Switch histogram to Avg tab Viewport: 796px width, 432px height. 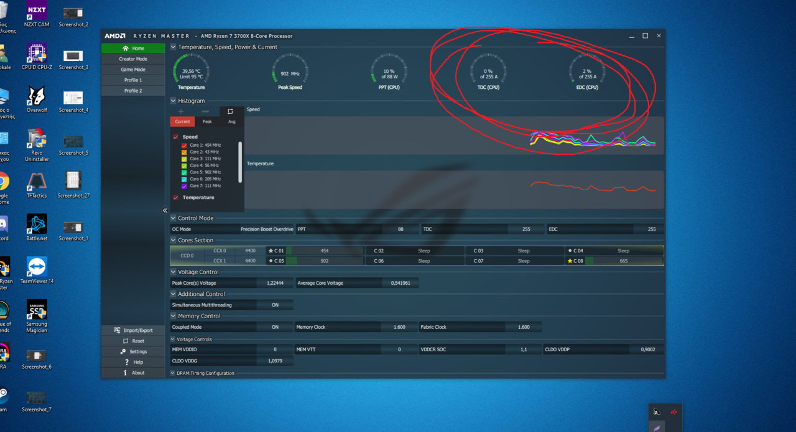231,122
